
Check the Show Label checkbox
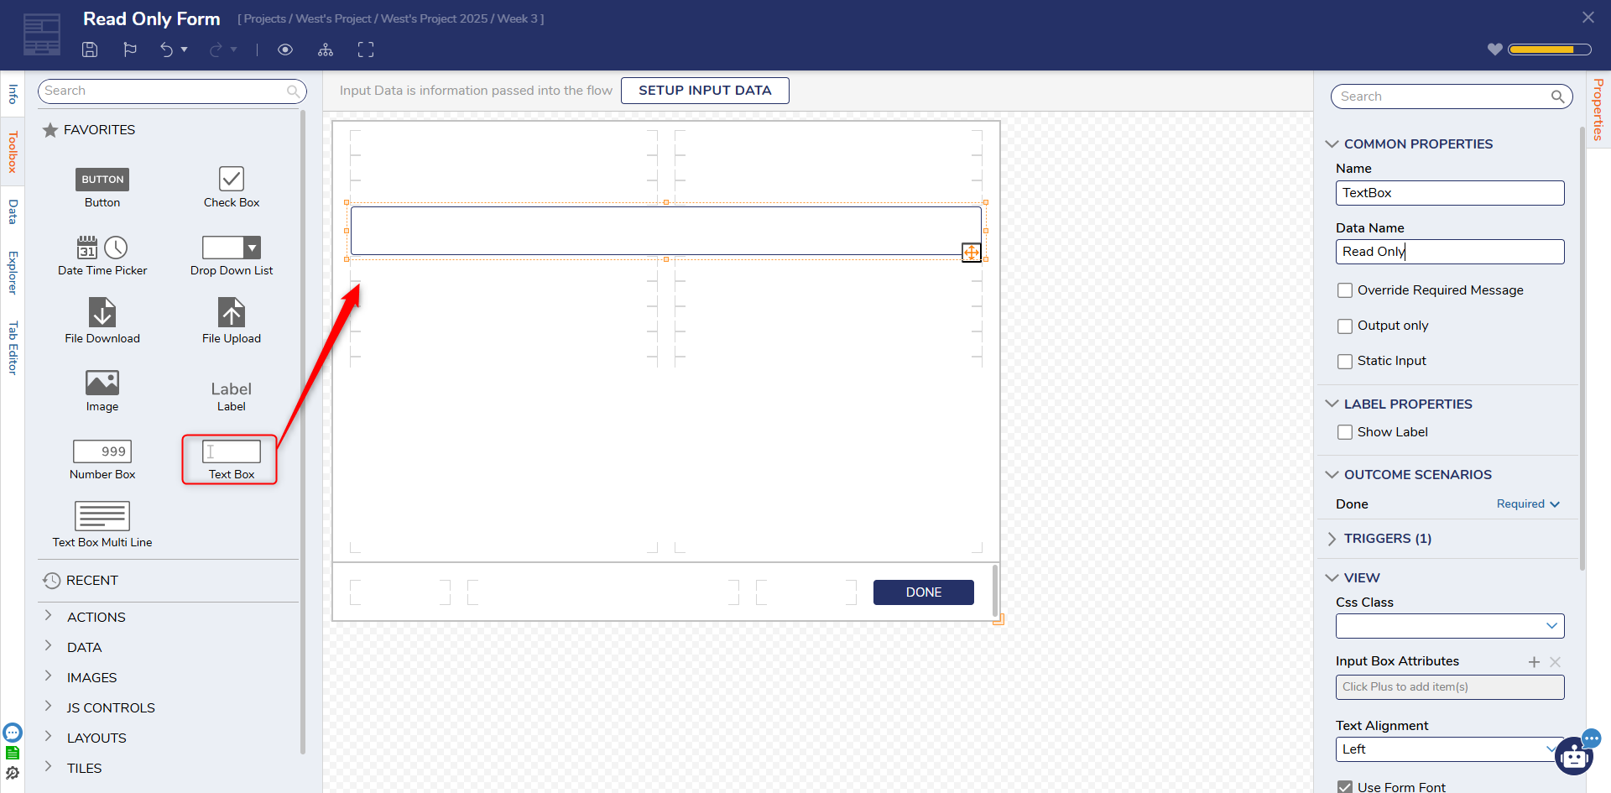pyautogui.click(x=1345, y=432)
